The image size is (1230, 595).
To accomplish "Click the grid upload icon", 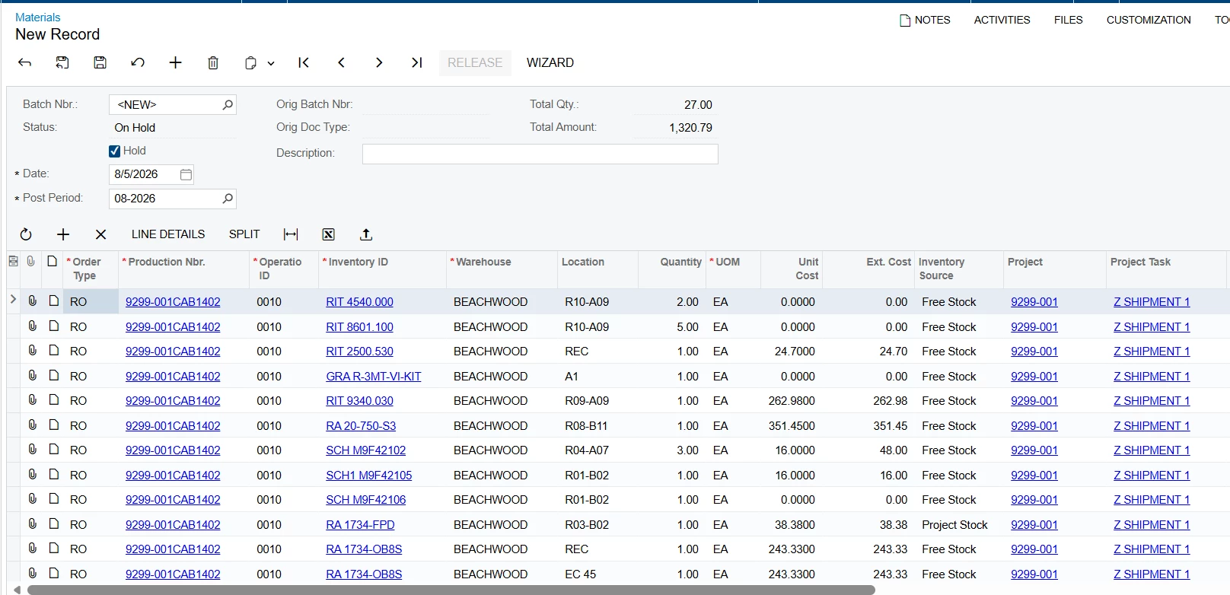I will point(366,234).
